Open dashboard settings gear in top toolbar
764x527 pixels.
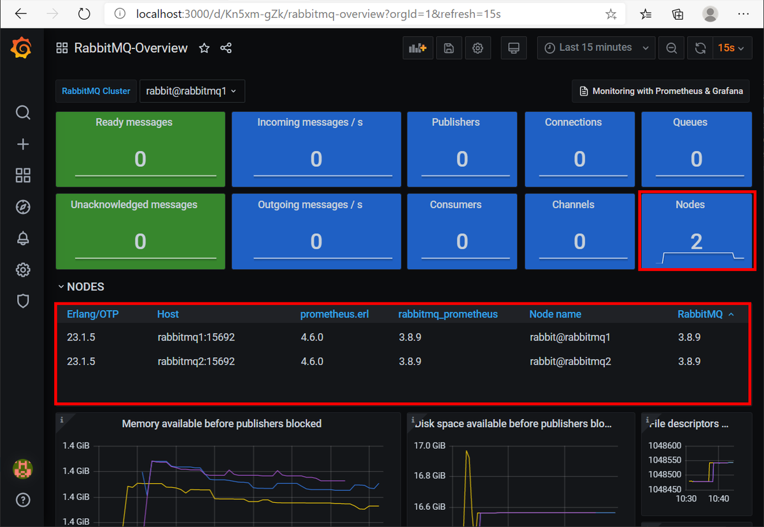click(x=478, y=48)
